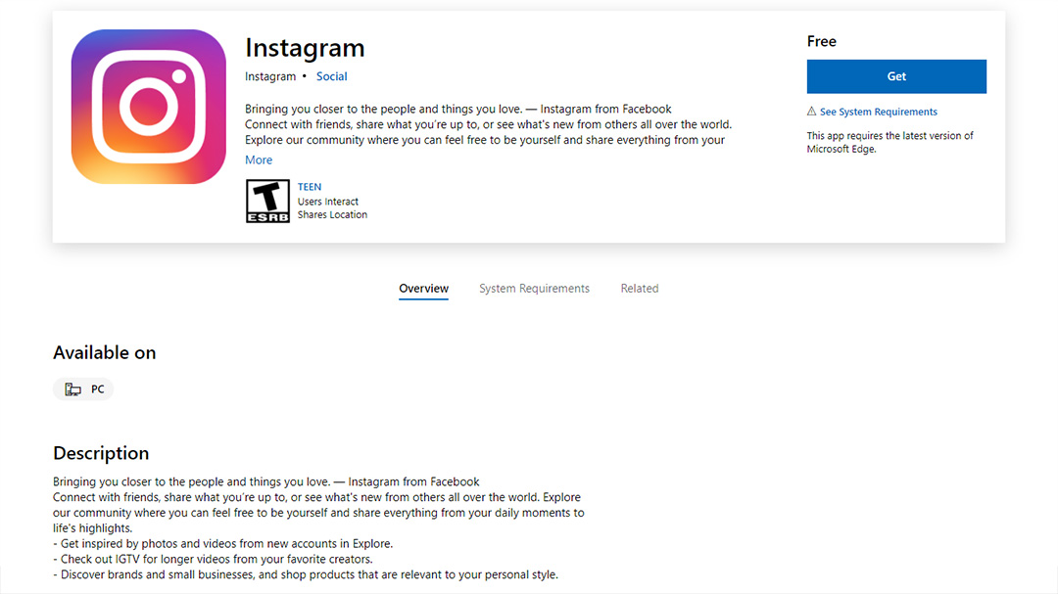The image size is (1058, 594).
Task: Click the line about discovering brands and businesses
Action: pyautogui.click(x=306, y=574)
